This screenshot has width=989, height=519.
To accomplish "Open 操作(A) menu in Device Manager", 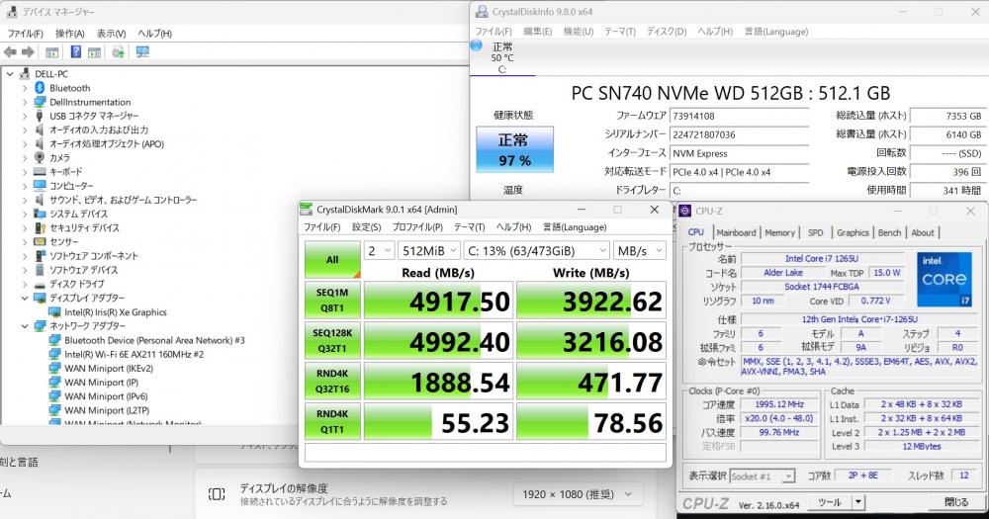I will (x=70, y=34).
